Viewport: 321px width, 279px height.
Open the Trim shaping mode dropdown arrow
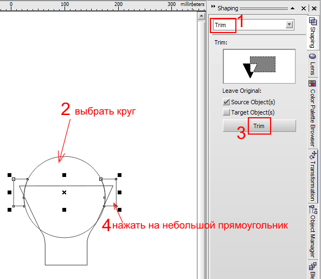coord(289,24)
